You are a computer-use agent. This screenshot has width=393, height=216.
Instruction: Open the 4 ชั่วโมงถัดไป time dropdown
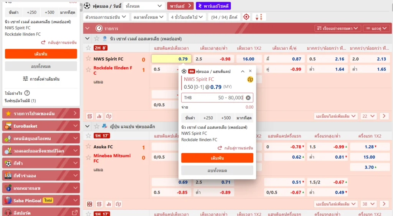point(187,17)
